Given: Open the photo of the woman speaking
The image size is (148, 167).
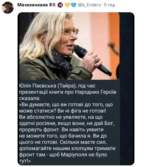Looking at the screenshot, I should click(x=70, y=46).
